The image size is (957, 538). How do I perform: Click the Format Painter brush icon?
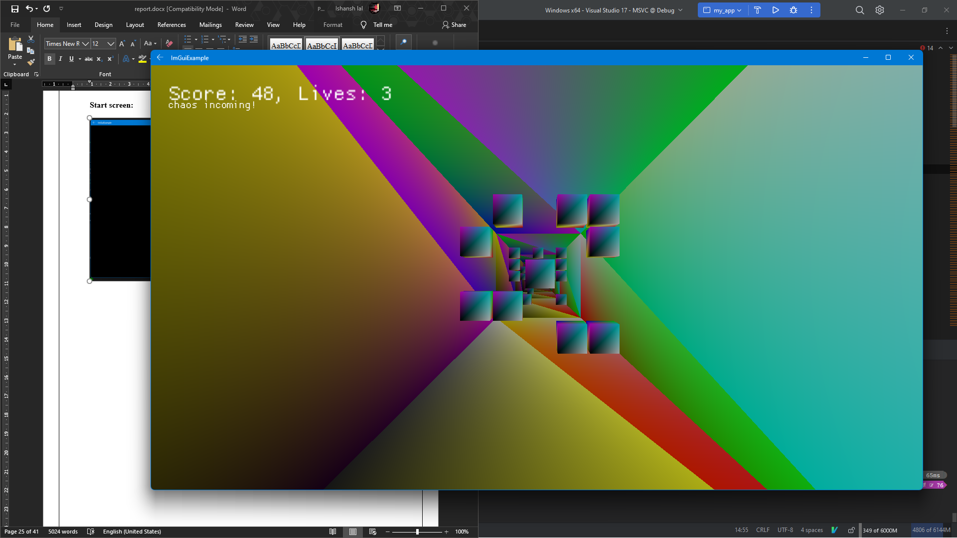(31, 62)
